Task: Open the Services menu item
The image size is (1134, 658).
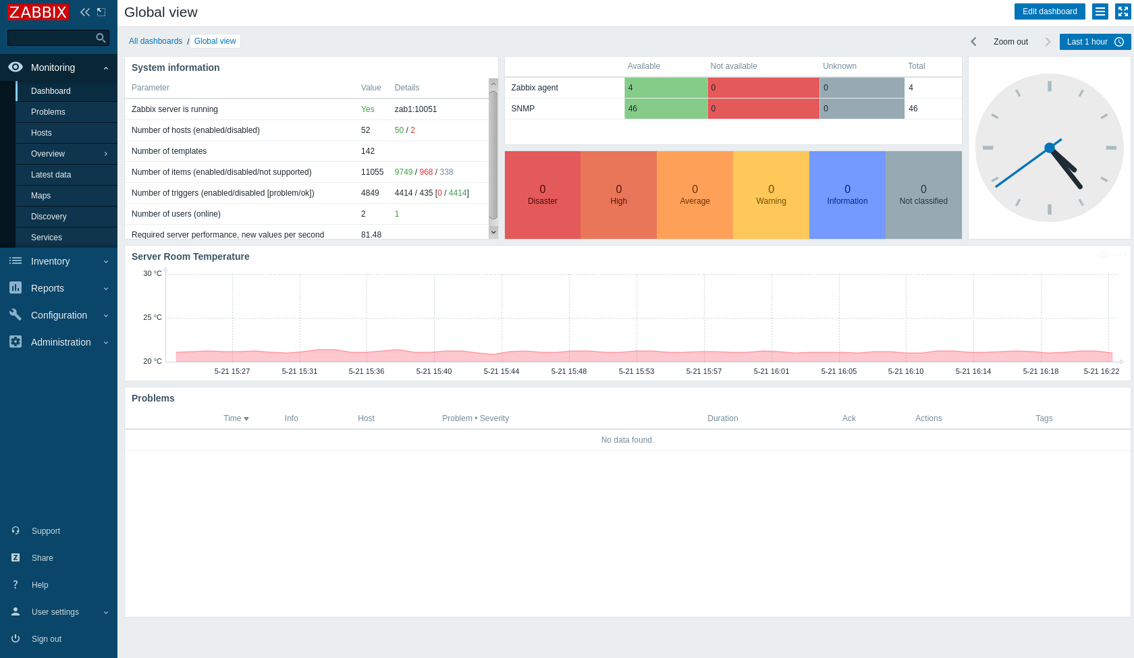Action: coord(67,238)
